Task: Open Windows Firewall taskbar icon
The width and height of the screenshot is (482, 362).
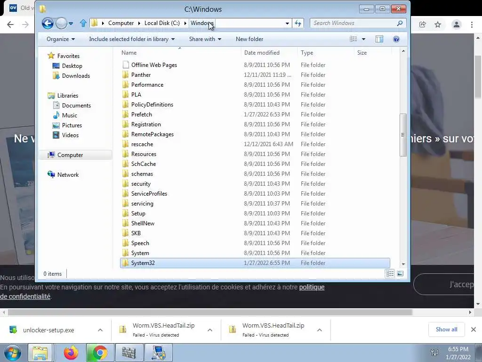Action: pyautogui.click(x=129, y=353)
